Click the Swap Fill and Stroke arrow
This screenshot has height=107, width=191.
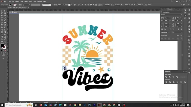(5, 44)
